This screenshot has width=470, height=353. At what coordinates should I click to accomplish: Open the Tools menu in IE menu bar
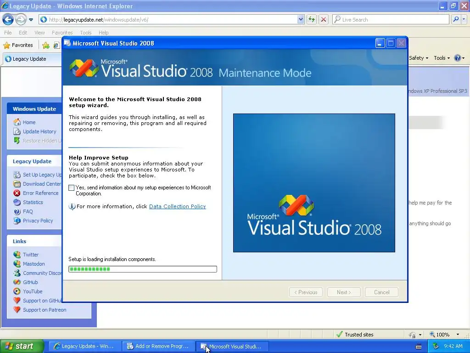(x=86, y=33)
